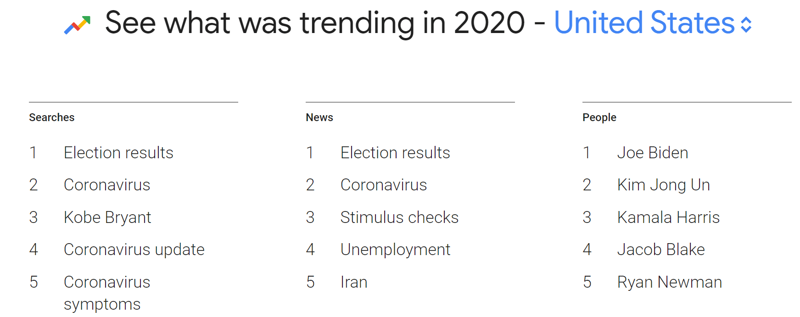Screen dimensions: 800x317
Task: Select Coronavirus under Searches
Action: coord(106,185)
